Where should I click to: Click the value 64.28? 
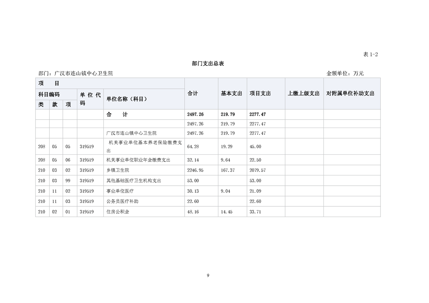click(x=193, y=147)
